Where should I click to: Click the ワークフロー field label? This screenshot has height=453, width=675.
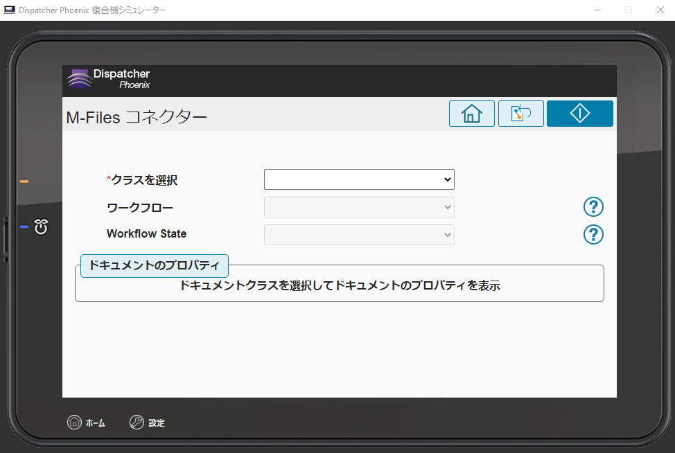coord(140,208)
